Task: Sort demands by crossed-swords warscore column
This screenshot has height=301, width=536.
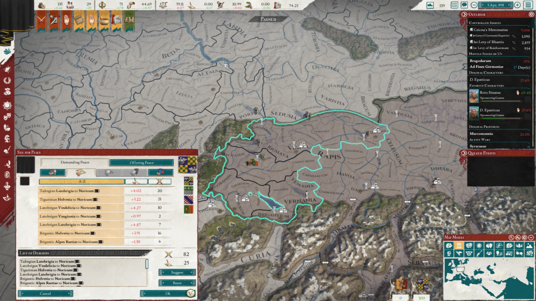Action: [x=160, y=181]
